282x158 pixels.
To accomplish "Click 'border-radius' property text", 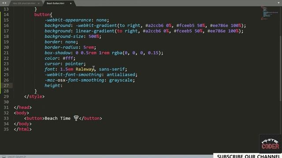I will (x=61, y=47).
